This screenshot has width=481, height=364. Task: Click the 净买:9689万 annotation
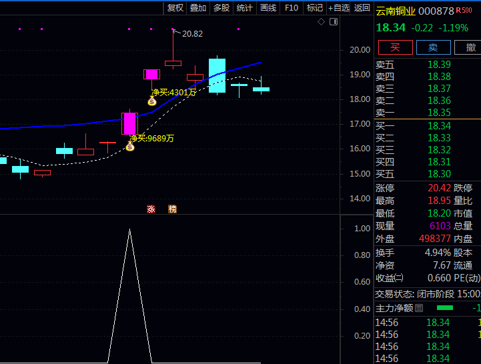point(151,138)
